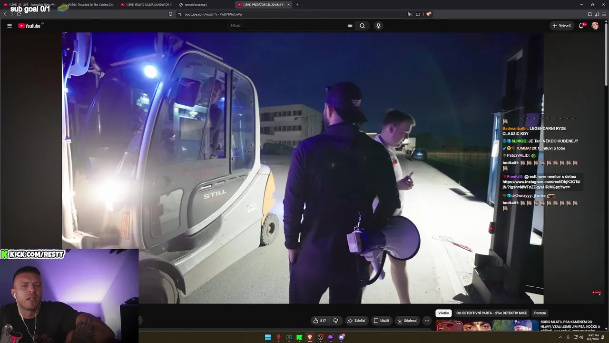Open the Brave browser taskbar icon
Viewport: 609px width, 343px height.
click(310, 337)
